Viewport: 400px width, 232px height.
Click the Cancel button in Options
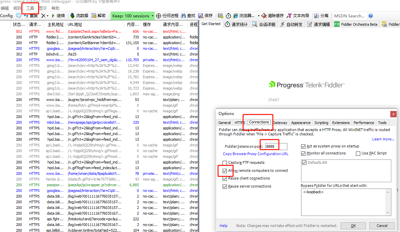[x=382, y=226]
